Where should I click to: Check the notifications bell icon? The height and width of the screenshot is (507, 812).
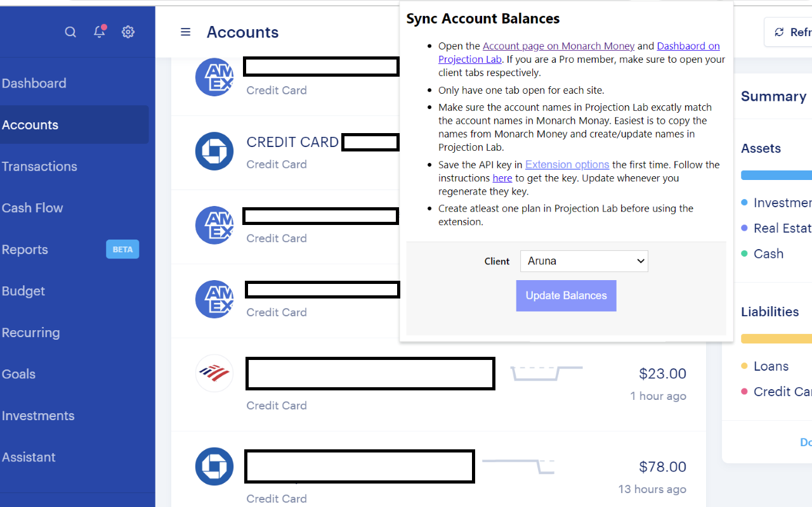tap(100, 31)
